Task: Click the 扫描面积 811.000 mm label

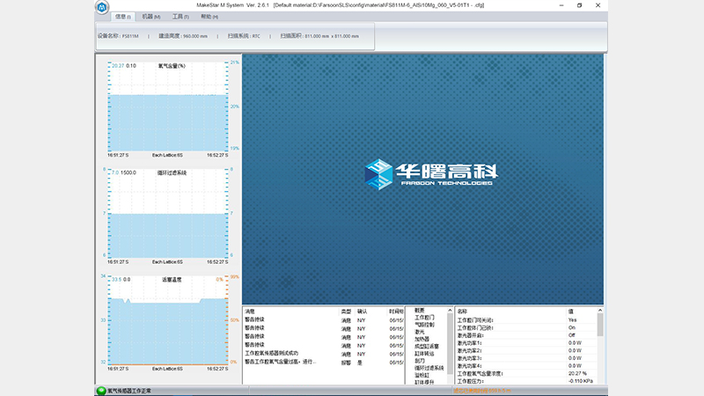Action: 319,36
